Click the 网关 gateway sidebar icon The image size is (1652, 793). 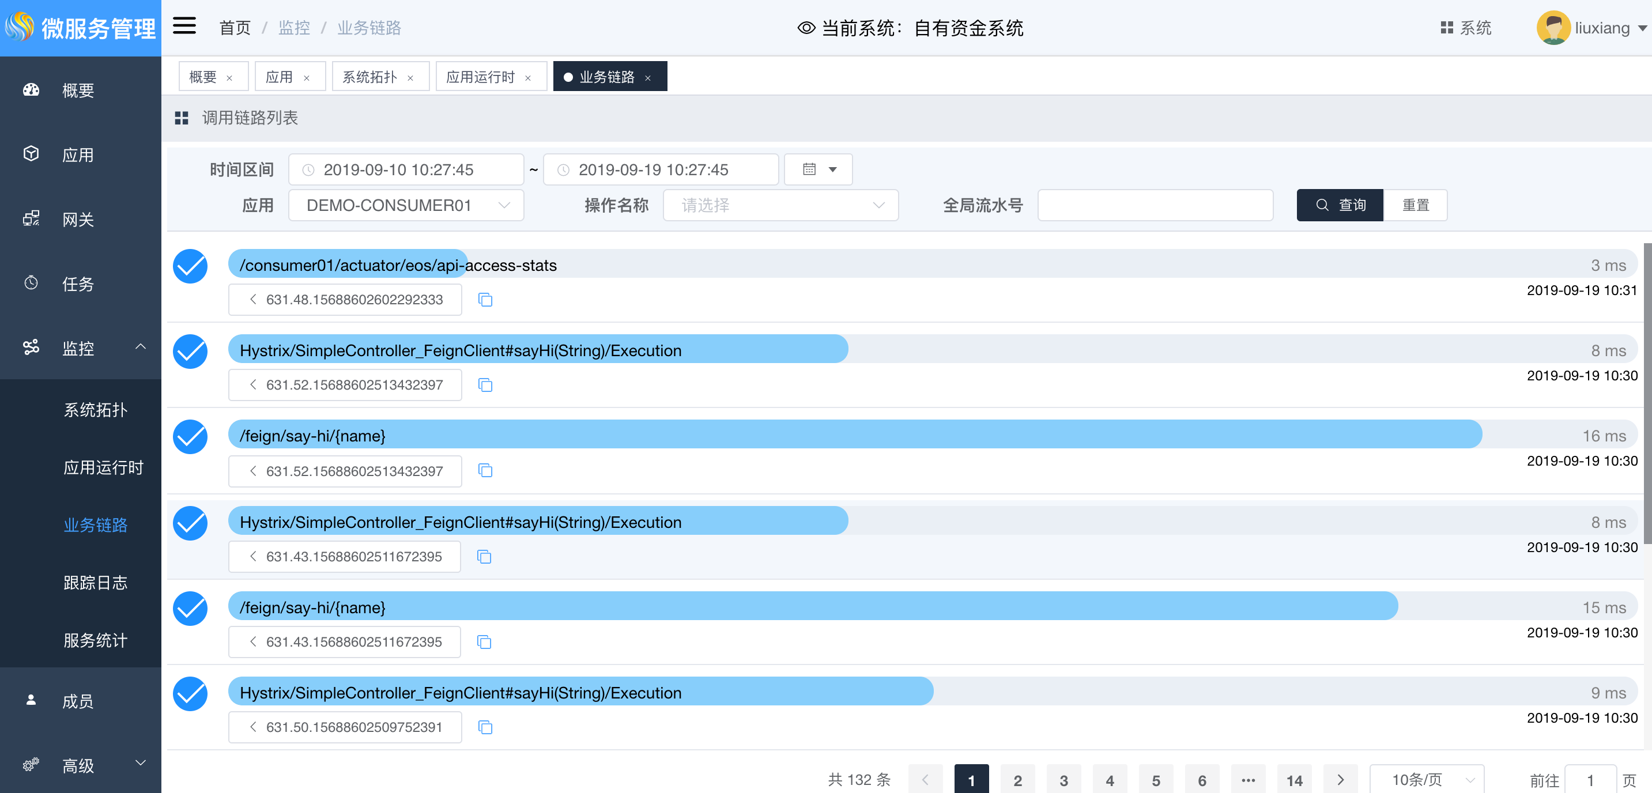[31, 218]
